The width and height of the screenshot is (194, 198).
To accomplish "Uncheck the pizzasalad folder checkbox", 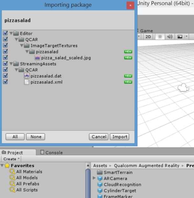I will coord(5,51).
